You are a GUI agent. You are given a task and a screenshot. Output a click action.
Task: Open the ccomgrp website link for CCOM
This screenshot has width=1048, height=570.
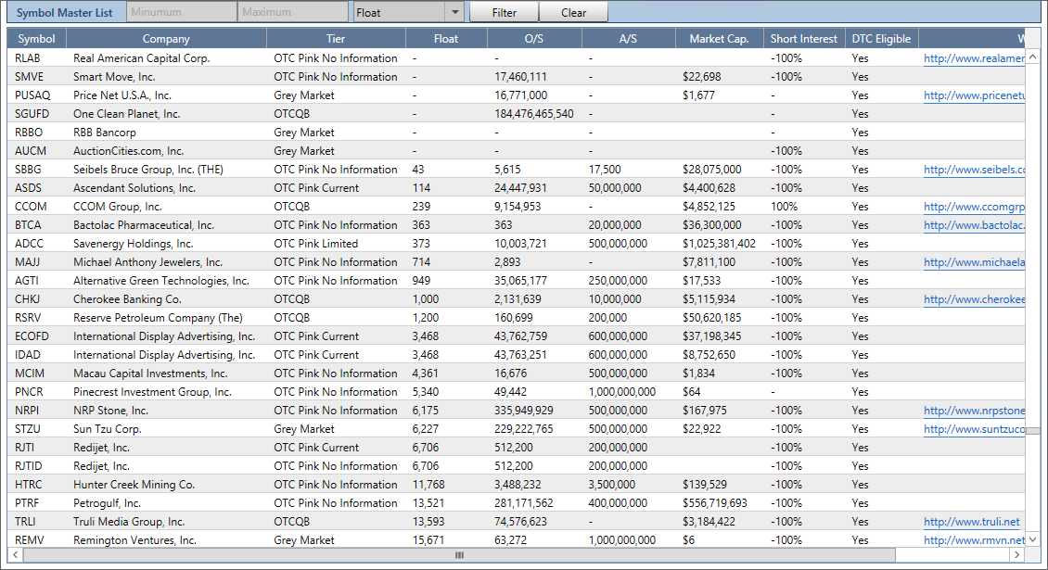974,207
